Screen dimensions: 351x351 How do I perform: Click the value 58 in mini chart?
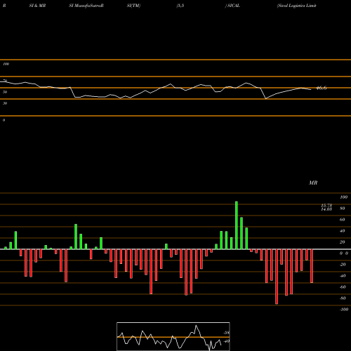click(x=227, y=333)
